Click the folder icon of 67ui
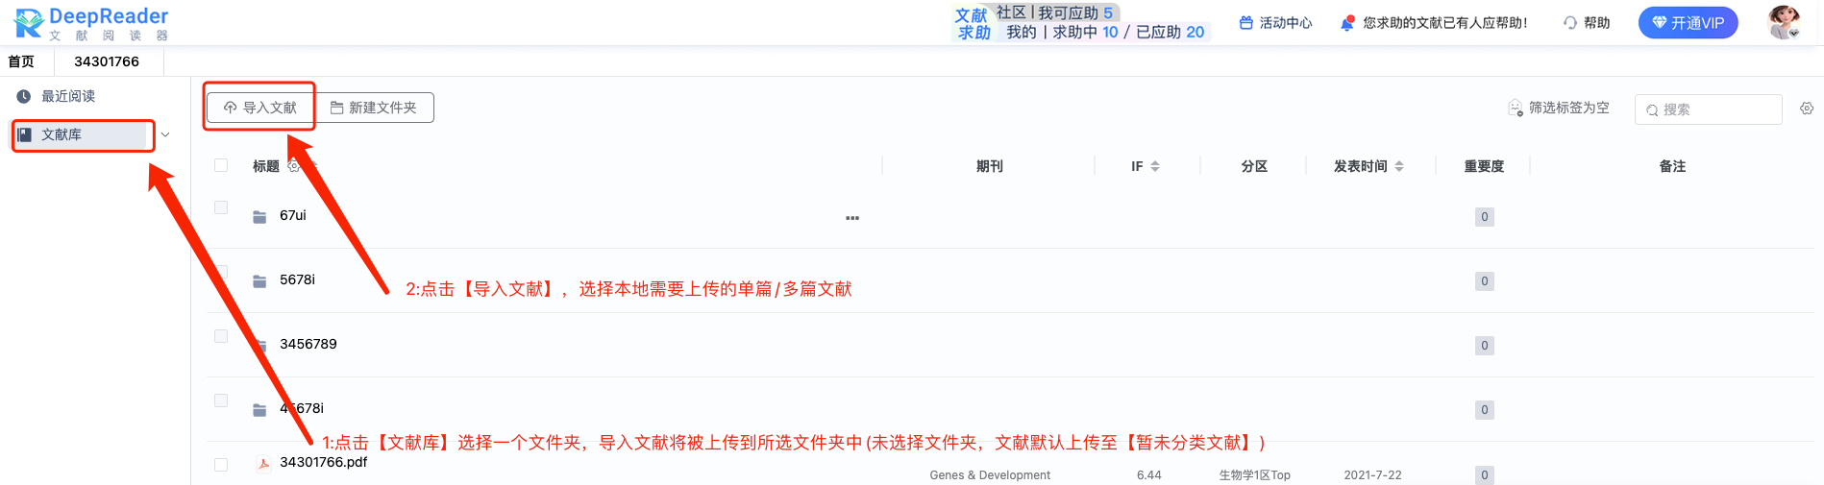 click(259, 217)
